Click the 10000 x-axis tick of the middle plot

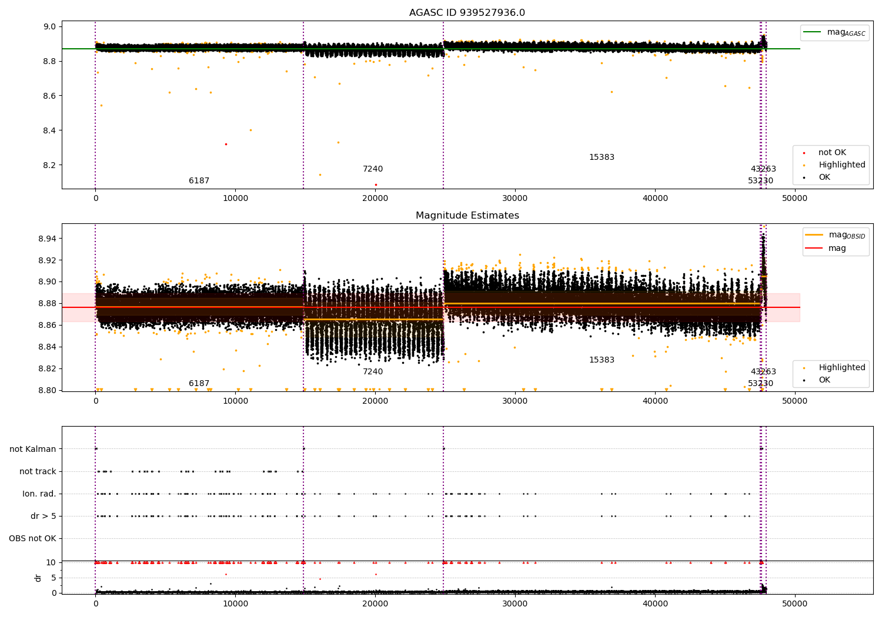point(235,401)
